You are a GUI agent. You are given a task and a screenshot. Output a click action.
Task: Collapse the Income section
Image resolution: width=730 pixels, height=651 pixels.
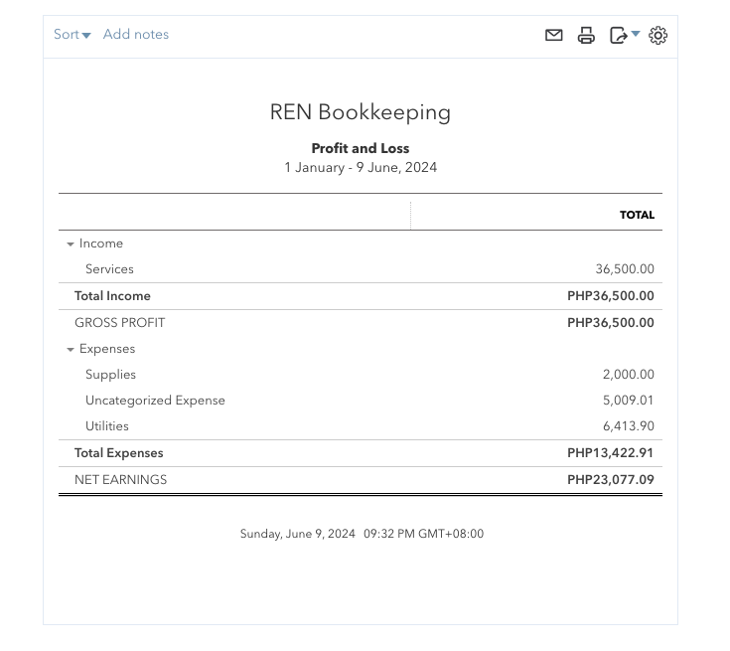coord(71,244)
